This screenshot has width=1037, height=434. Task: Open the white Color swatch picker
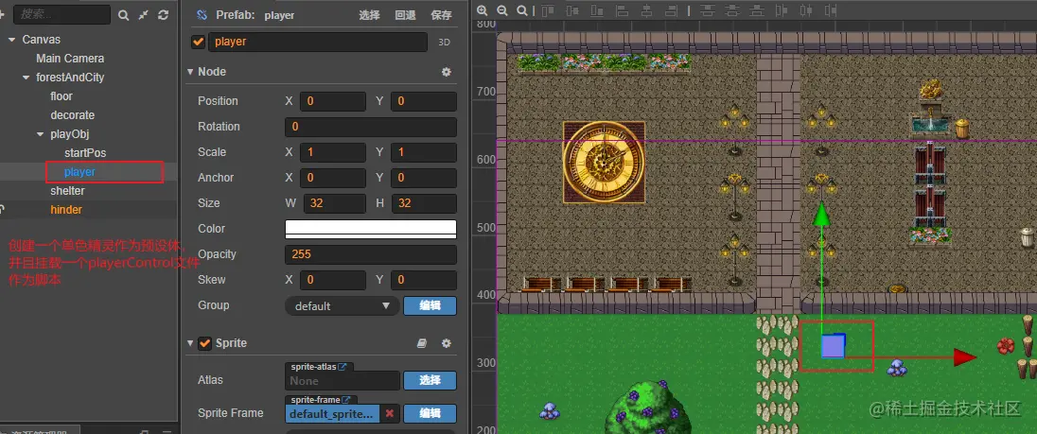[371, 229]
